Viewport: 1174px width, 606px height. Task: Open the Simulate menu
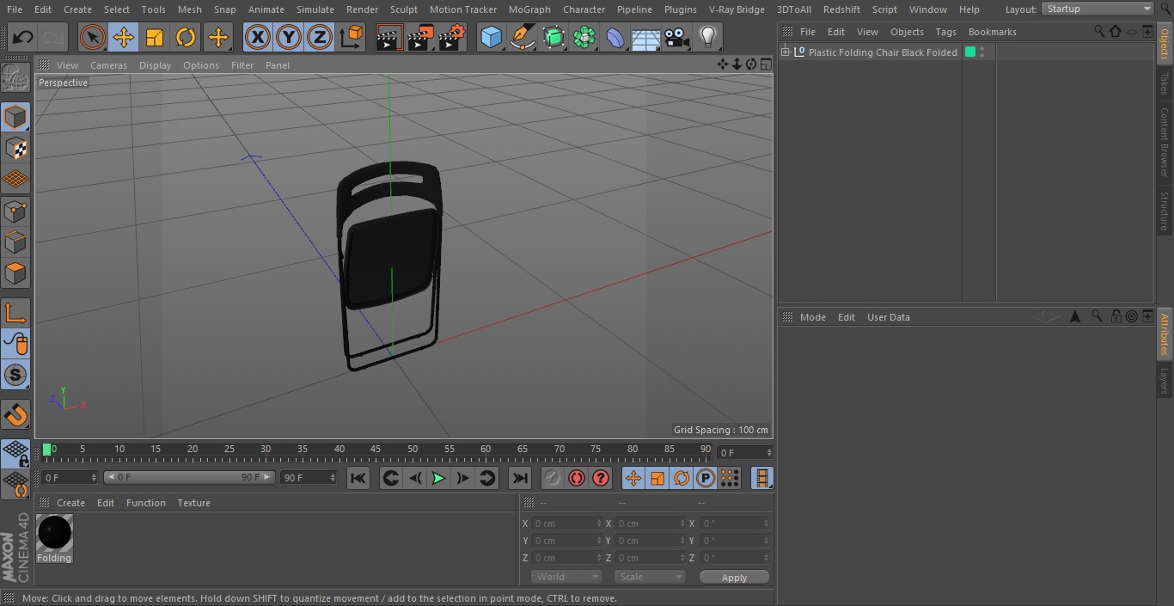[315, 9]
